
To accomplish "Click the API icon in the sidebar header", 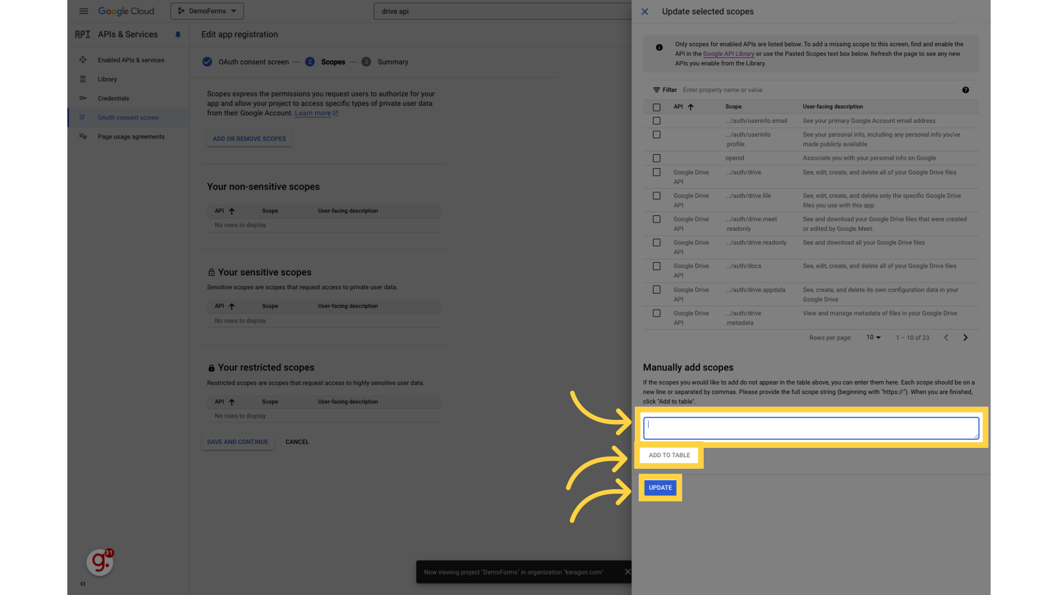I will click(x=83, y=34).
